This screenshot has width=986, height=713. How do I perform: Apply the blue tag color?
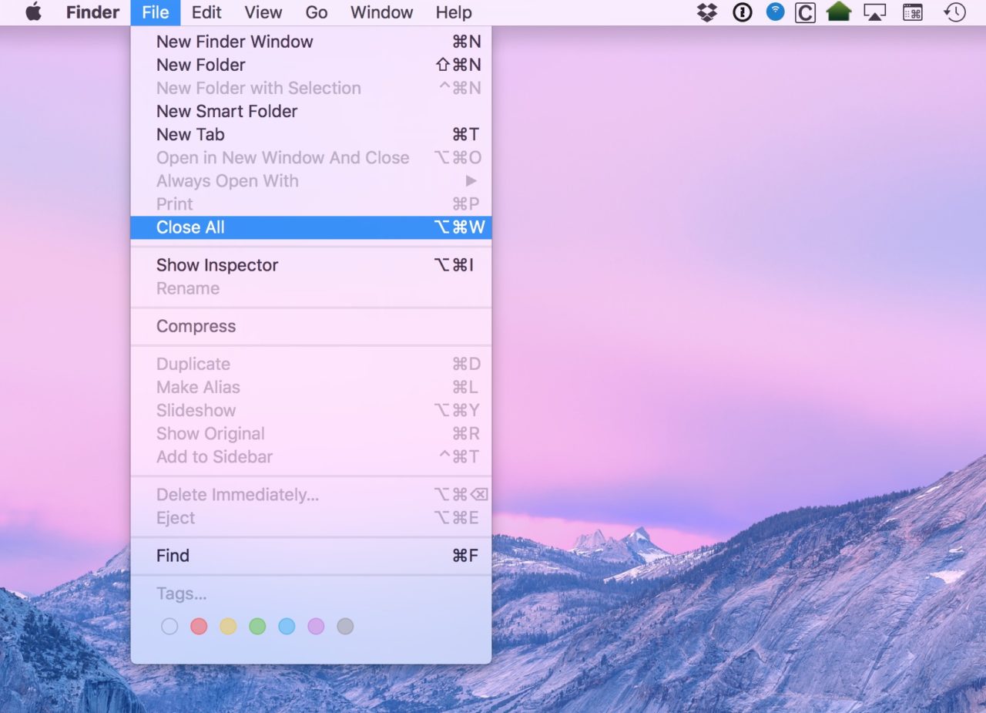click(x=287, y=627)
